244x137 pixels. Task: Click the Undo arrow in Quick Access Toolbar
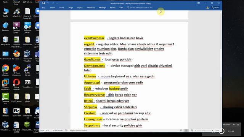pos(48,3)
